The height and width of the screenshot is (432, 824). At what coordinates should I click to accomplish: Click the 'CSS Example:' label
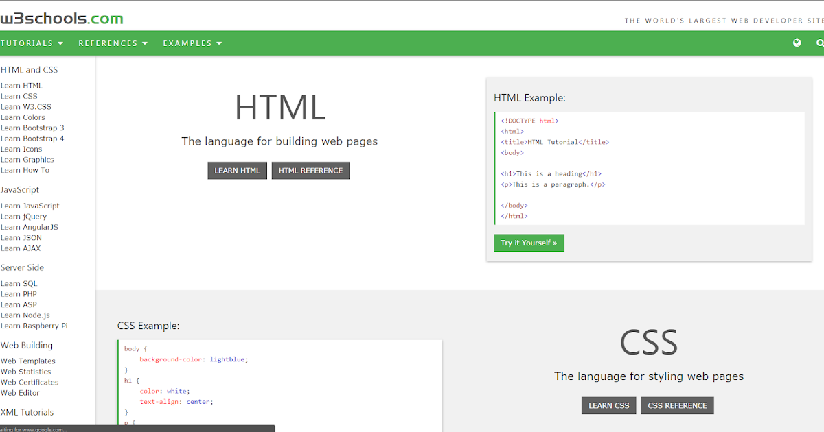coord(148,326)
